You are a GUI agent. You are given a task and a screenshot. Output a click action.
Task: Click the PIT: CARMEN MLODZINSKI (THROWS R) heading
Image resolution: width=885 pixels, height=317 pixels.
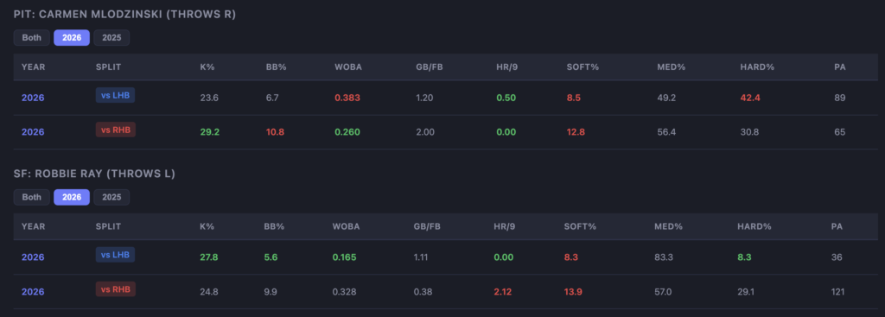tap(124, 14)
